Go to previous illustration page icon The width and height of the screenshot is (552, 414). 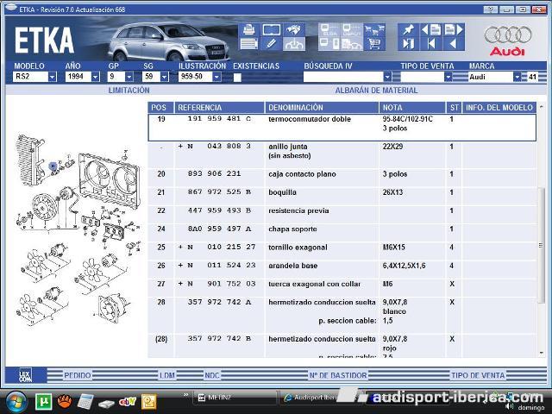[430, 30]
